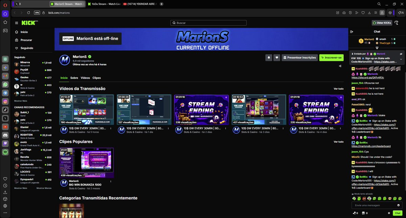This screenshot has height=218, width=406.
Task: Open TikTok in Opera sidebar
Action: coord(5,110)
